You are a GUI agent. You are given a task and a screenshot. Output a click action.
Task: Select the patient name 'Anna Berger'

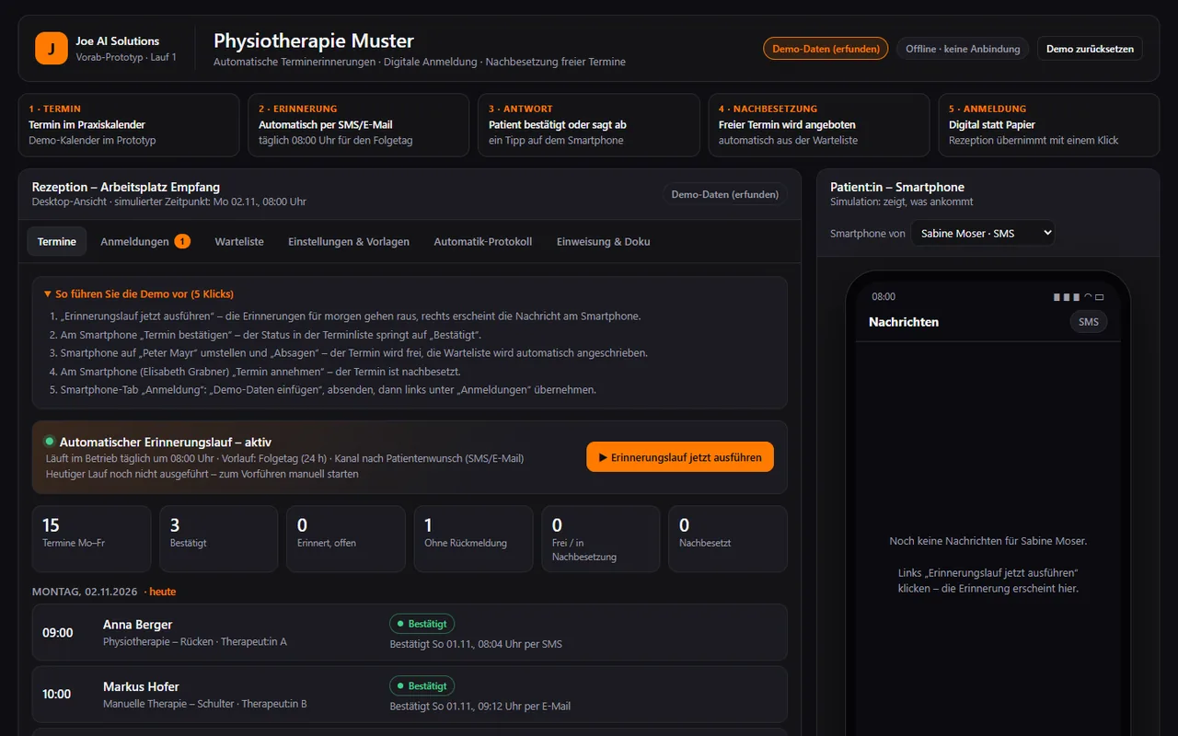[x=138, y=625]
